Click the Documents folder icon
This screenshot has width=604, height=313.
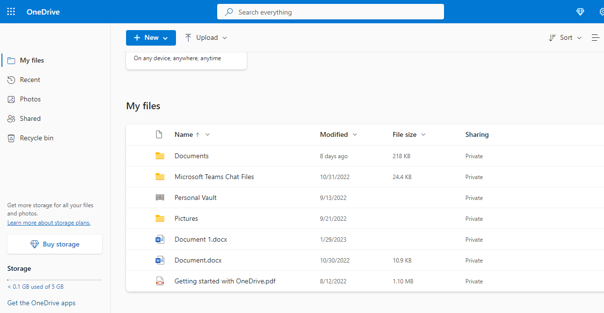[160, 156]
